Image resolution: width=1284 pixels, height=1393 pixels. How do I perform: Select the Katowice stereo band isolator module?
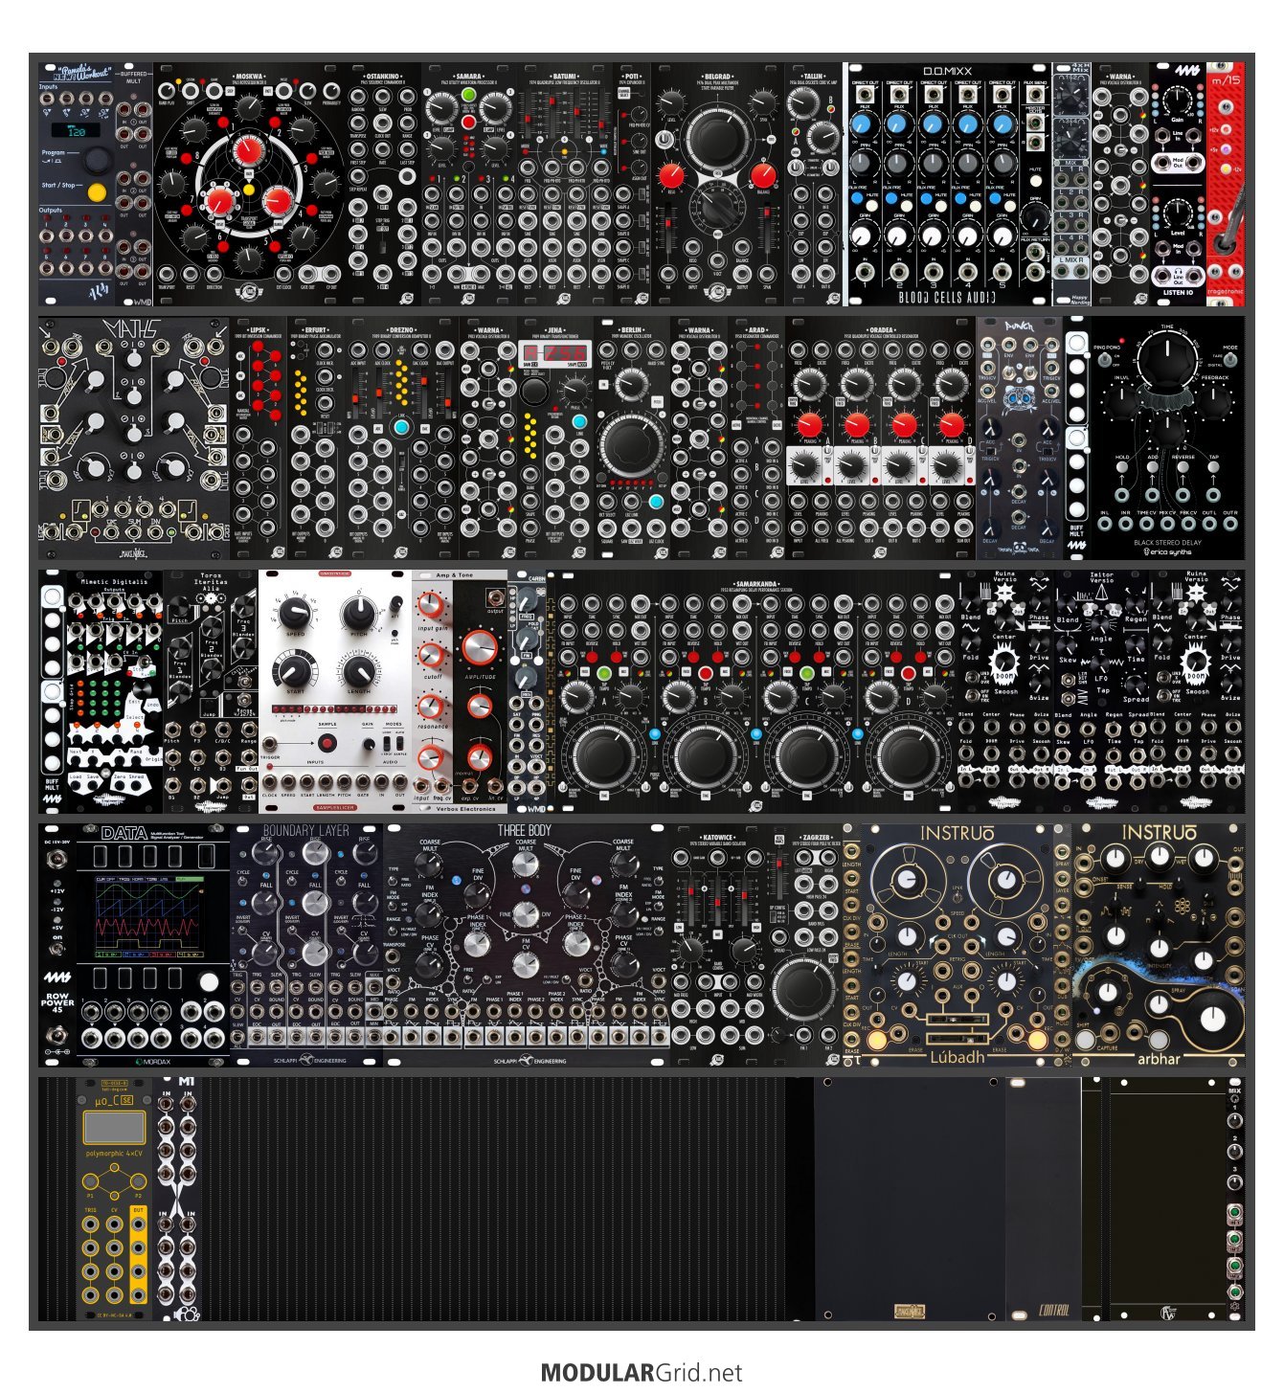[x=717, y=945]
